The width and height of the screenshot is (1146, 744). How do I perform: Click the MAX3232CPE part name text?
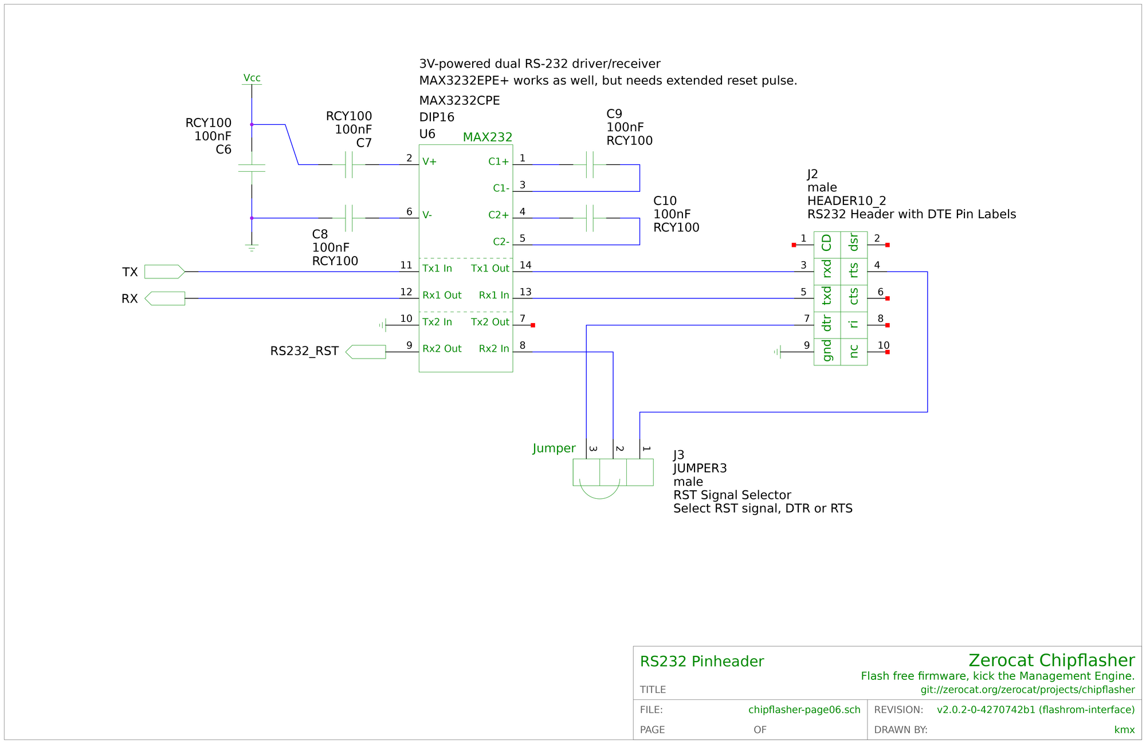[x=460, y=101]
